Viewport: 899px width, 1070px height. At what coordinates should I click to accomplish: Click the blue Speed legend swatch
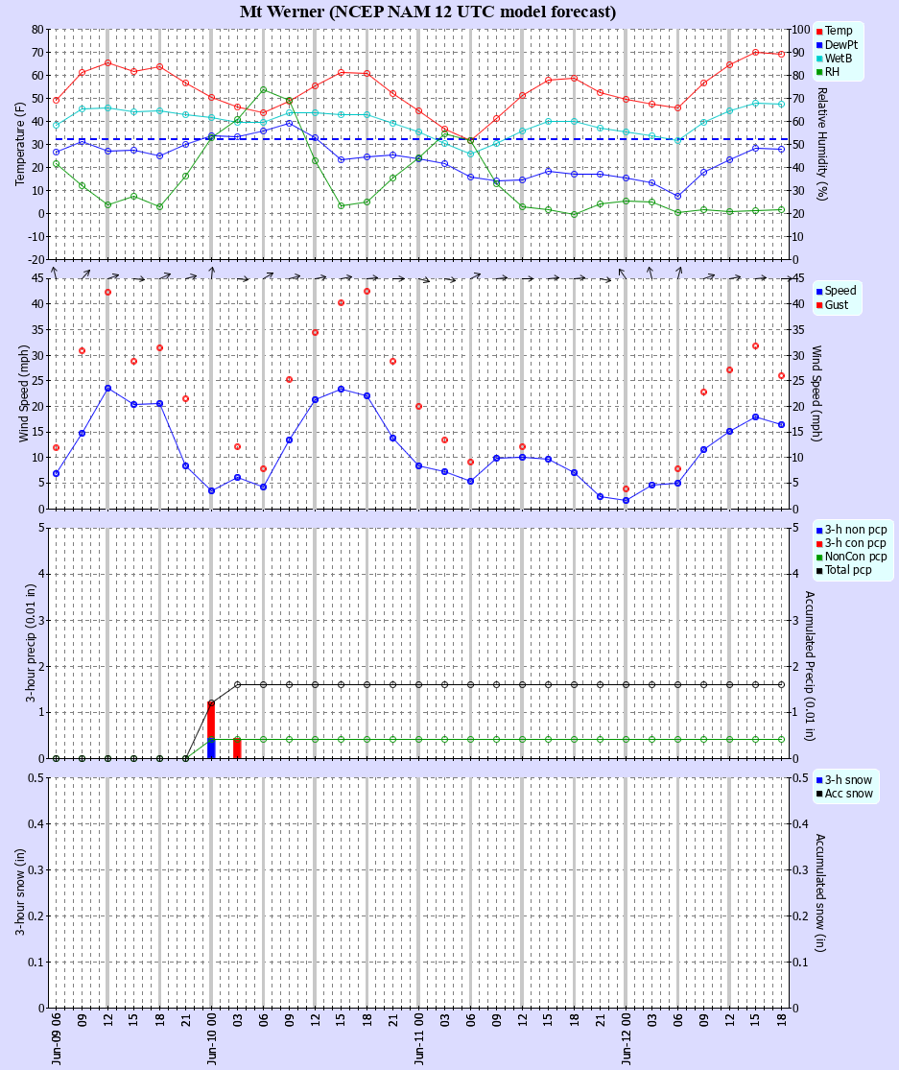[818, 292]
